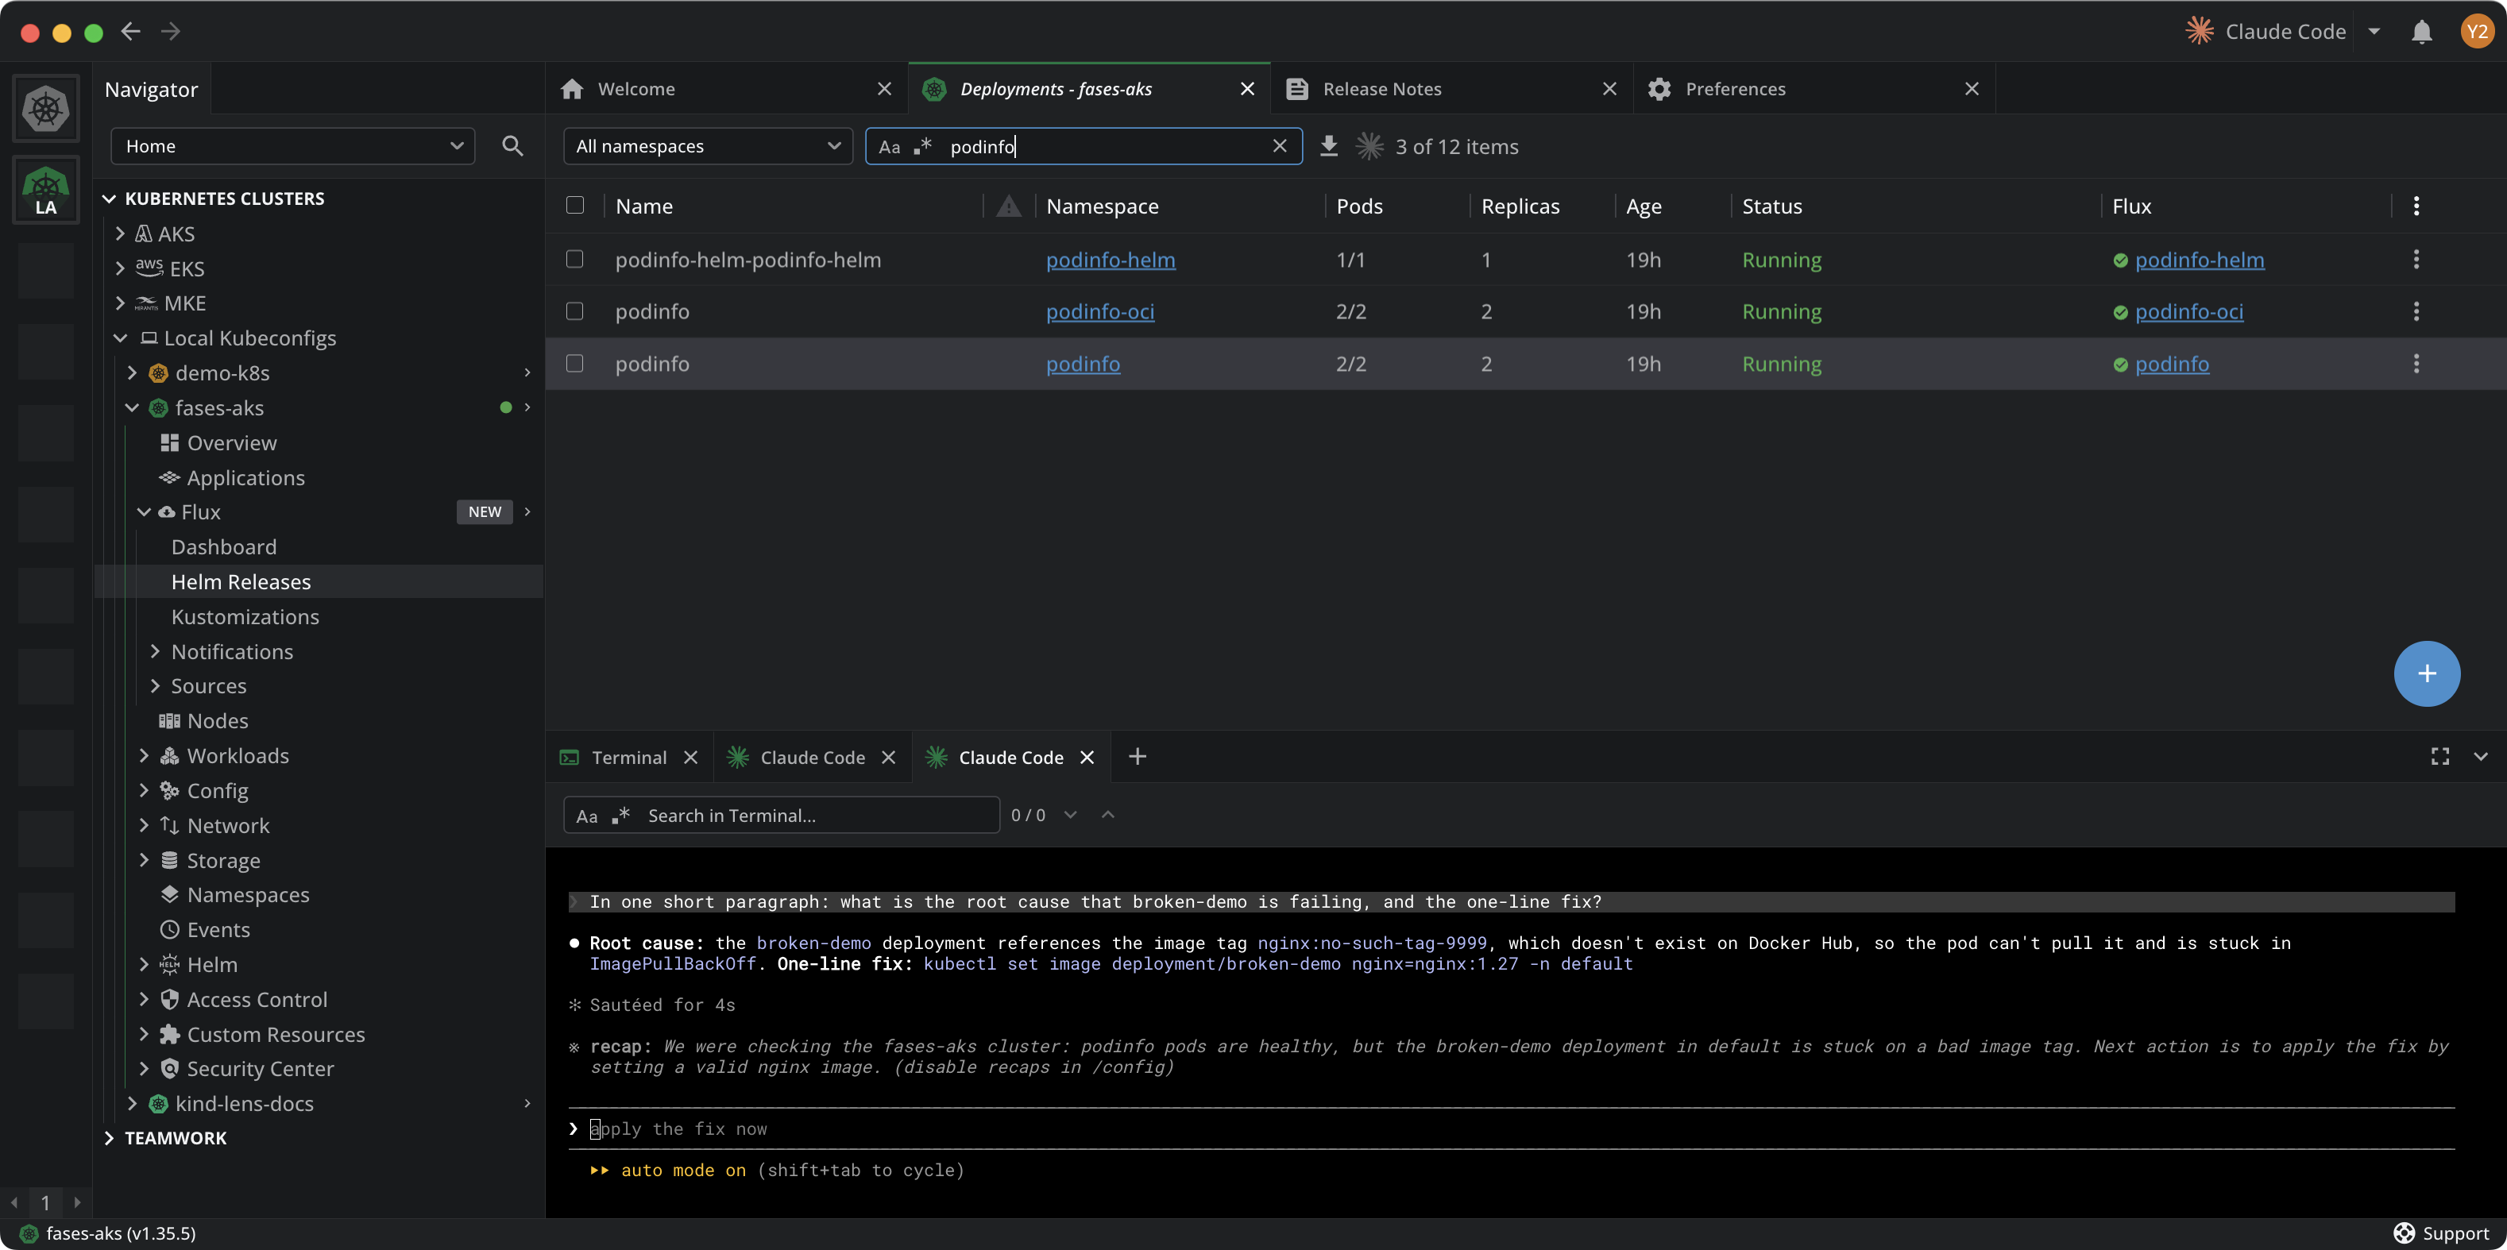Image resolution: width=2507 pixels, height=1250 pixels.
Task: Download the deployments list
Action: point(1328,146)
